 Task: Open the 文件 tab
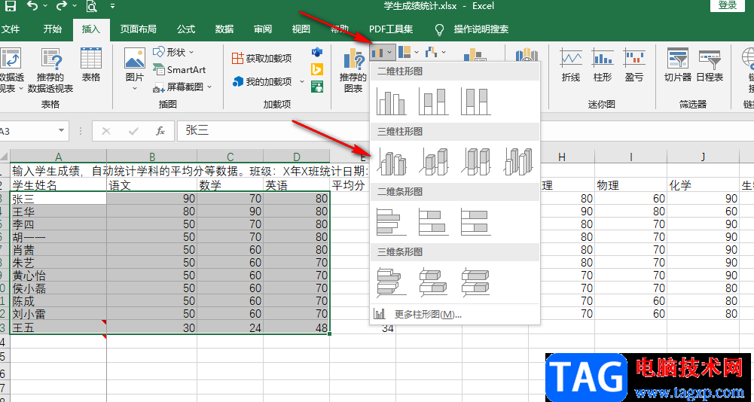click(x=11, y=29)
